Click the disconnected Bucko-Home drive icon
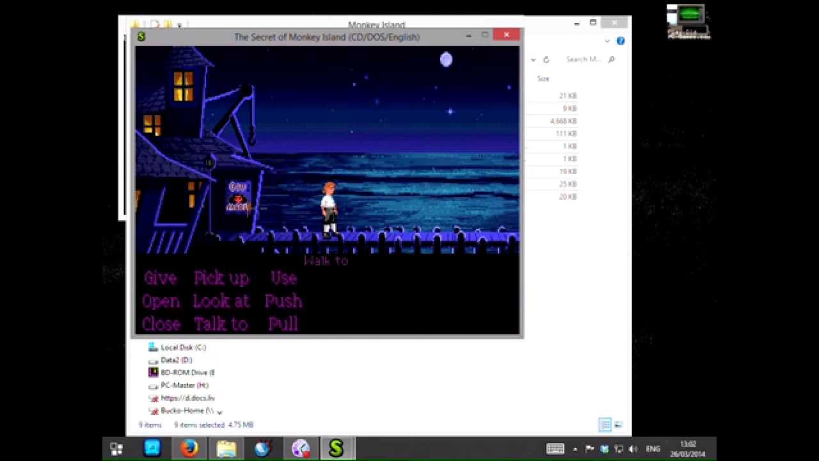This screenshot has height=461, width=819. point(153,411)
